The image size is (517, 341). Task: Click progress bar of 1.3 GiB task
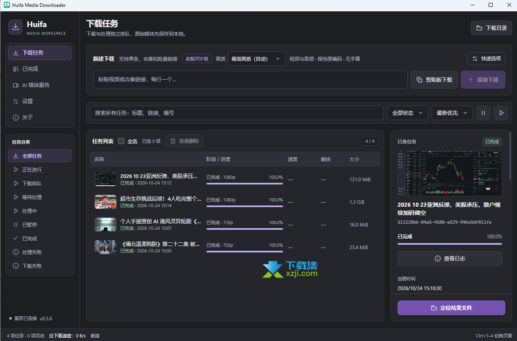point(245,206)
